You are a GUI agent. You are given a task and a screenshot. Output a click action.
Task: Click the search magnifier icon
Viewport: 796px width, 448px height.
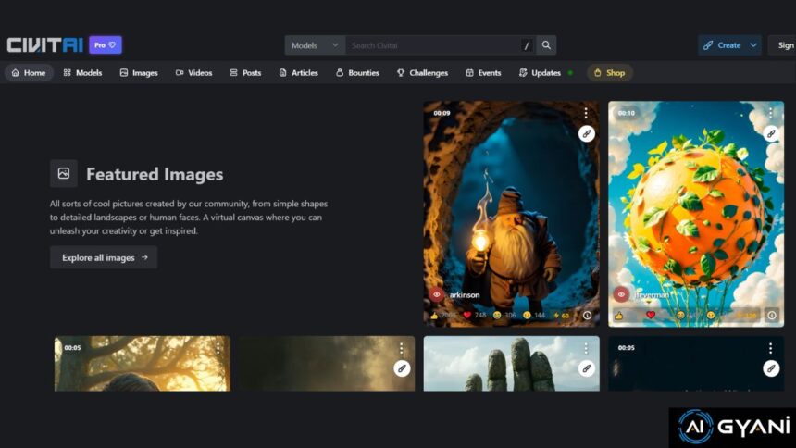546,45
